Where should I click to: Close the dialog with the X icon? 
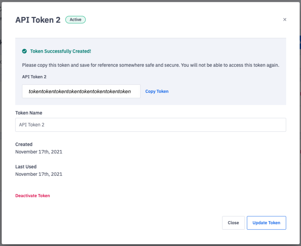point(285,20)
